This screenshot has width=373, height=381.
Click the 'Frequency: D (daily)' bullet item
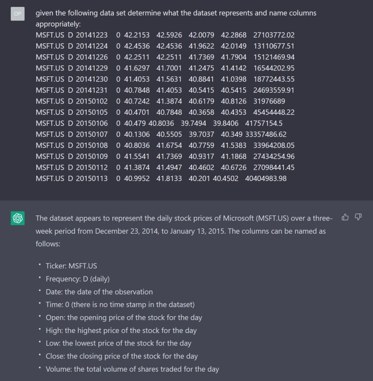click(77, 279)
